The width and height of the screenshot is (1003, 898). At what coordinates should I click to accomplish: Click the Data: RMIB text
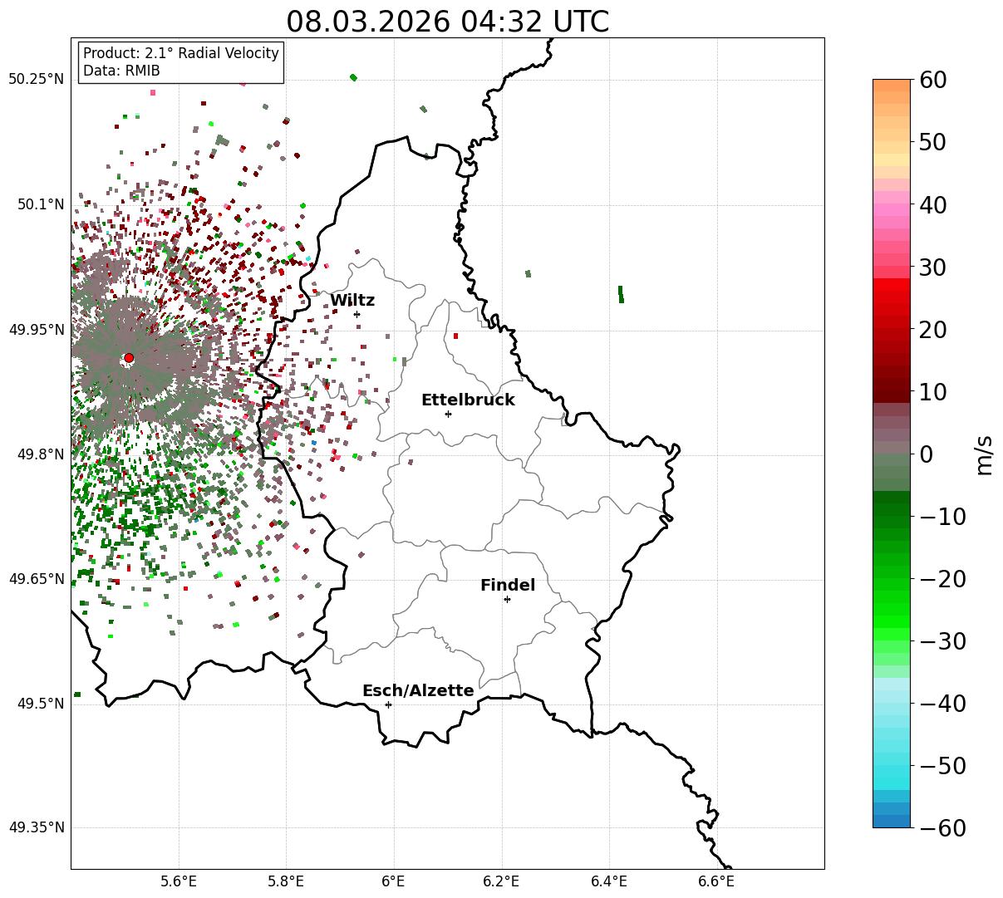tap(121, 71)
